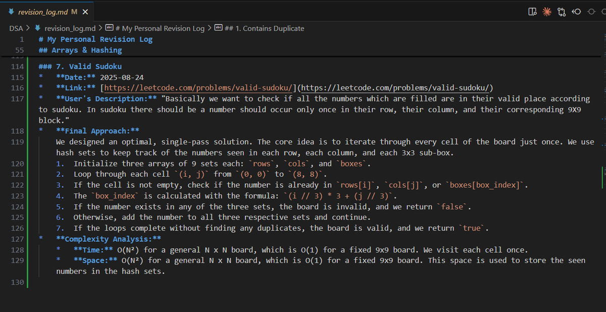Click the '**Complexity Analysis:**' label

point(109,239)
